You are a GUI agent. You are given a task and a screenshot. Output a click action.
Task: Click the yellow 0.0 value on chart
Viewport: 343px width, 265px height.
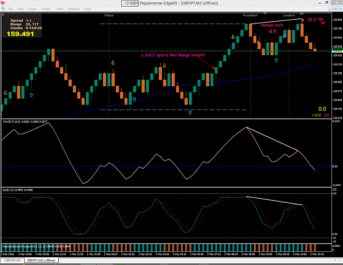click(x=322, y=109)
